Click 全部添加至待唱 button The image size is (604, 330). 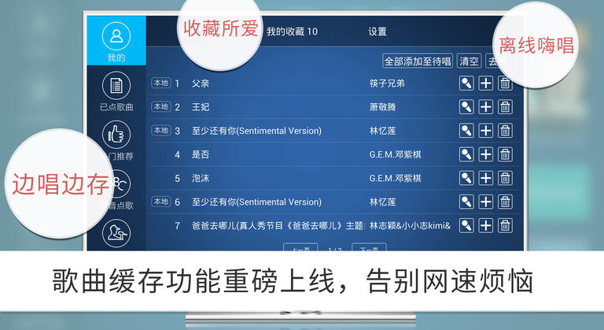[x=418, y=61]
